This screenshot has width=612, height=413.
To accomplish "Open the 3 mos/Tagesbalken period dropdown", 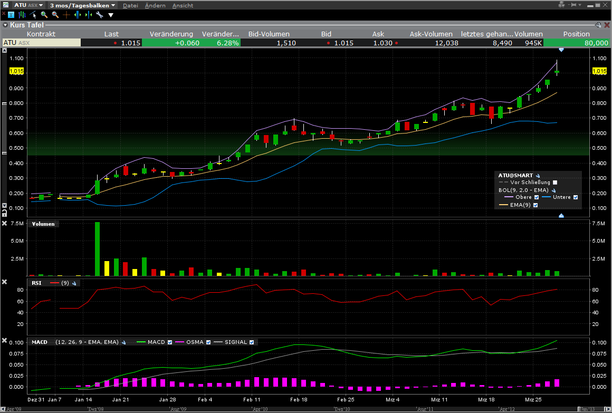I will coord(82,5).
